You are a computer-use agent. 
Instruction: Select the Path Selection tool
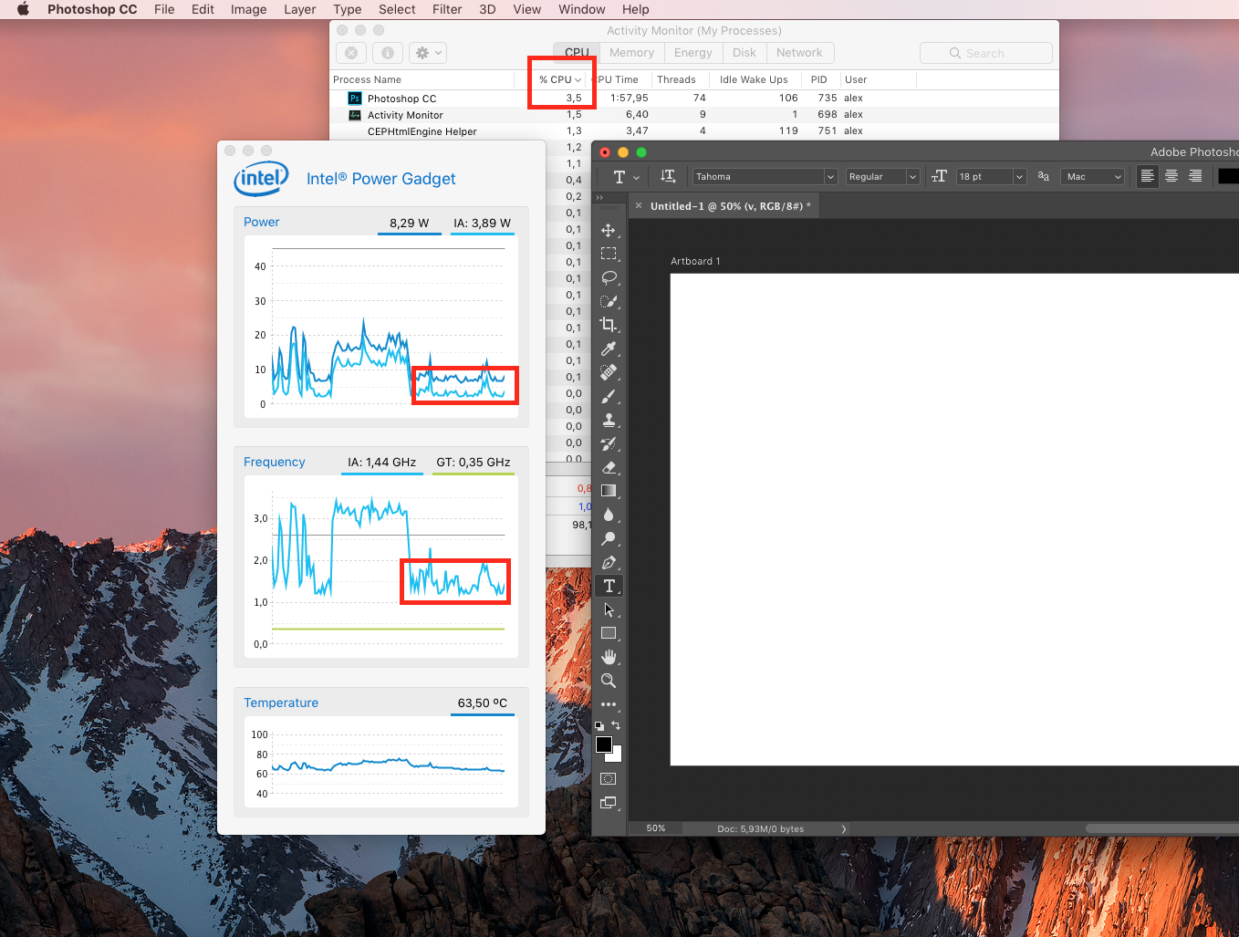[x=609, y=609]
